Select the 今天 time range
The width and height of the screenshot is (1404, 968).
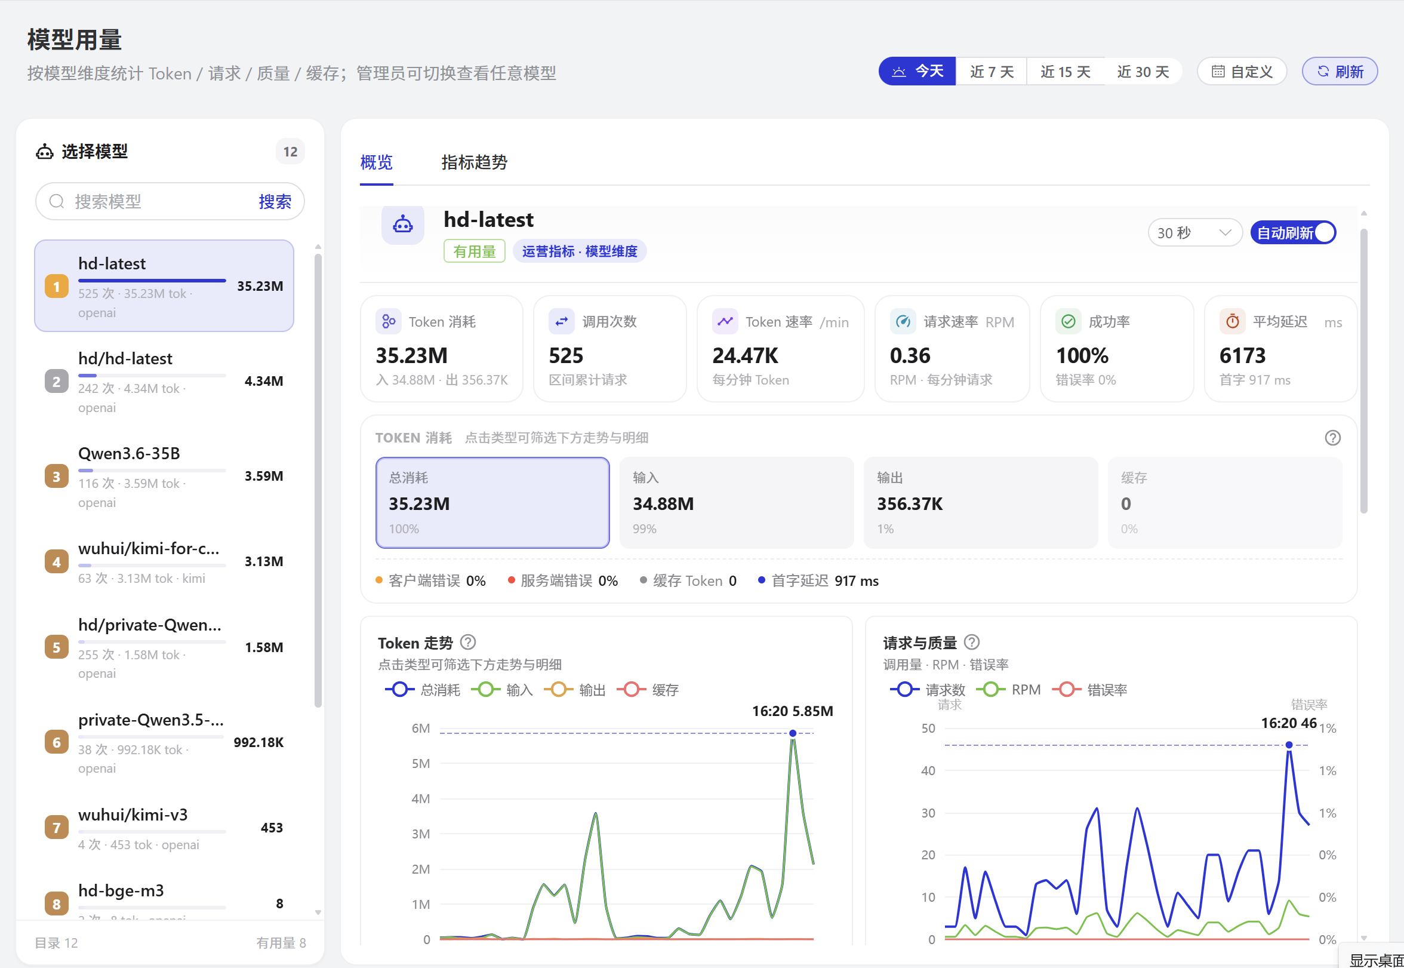(917, 72)
